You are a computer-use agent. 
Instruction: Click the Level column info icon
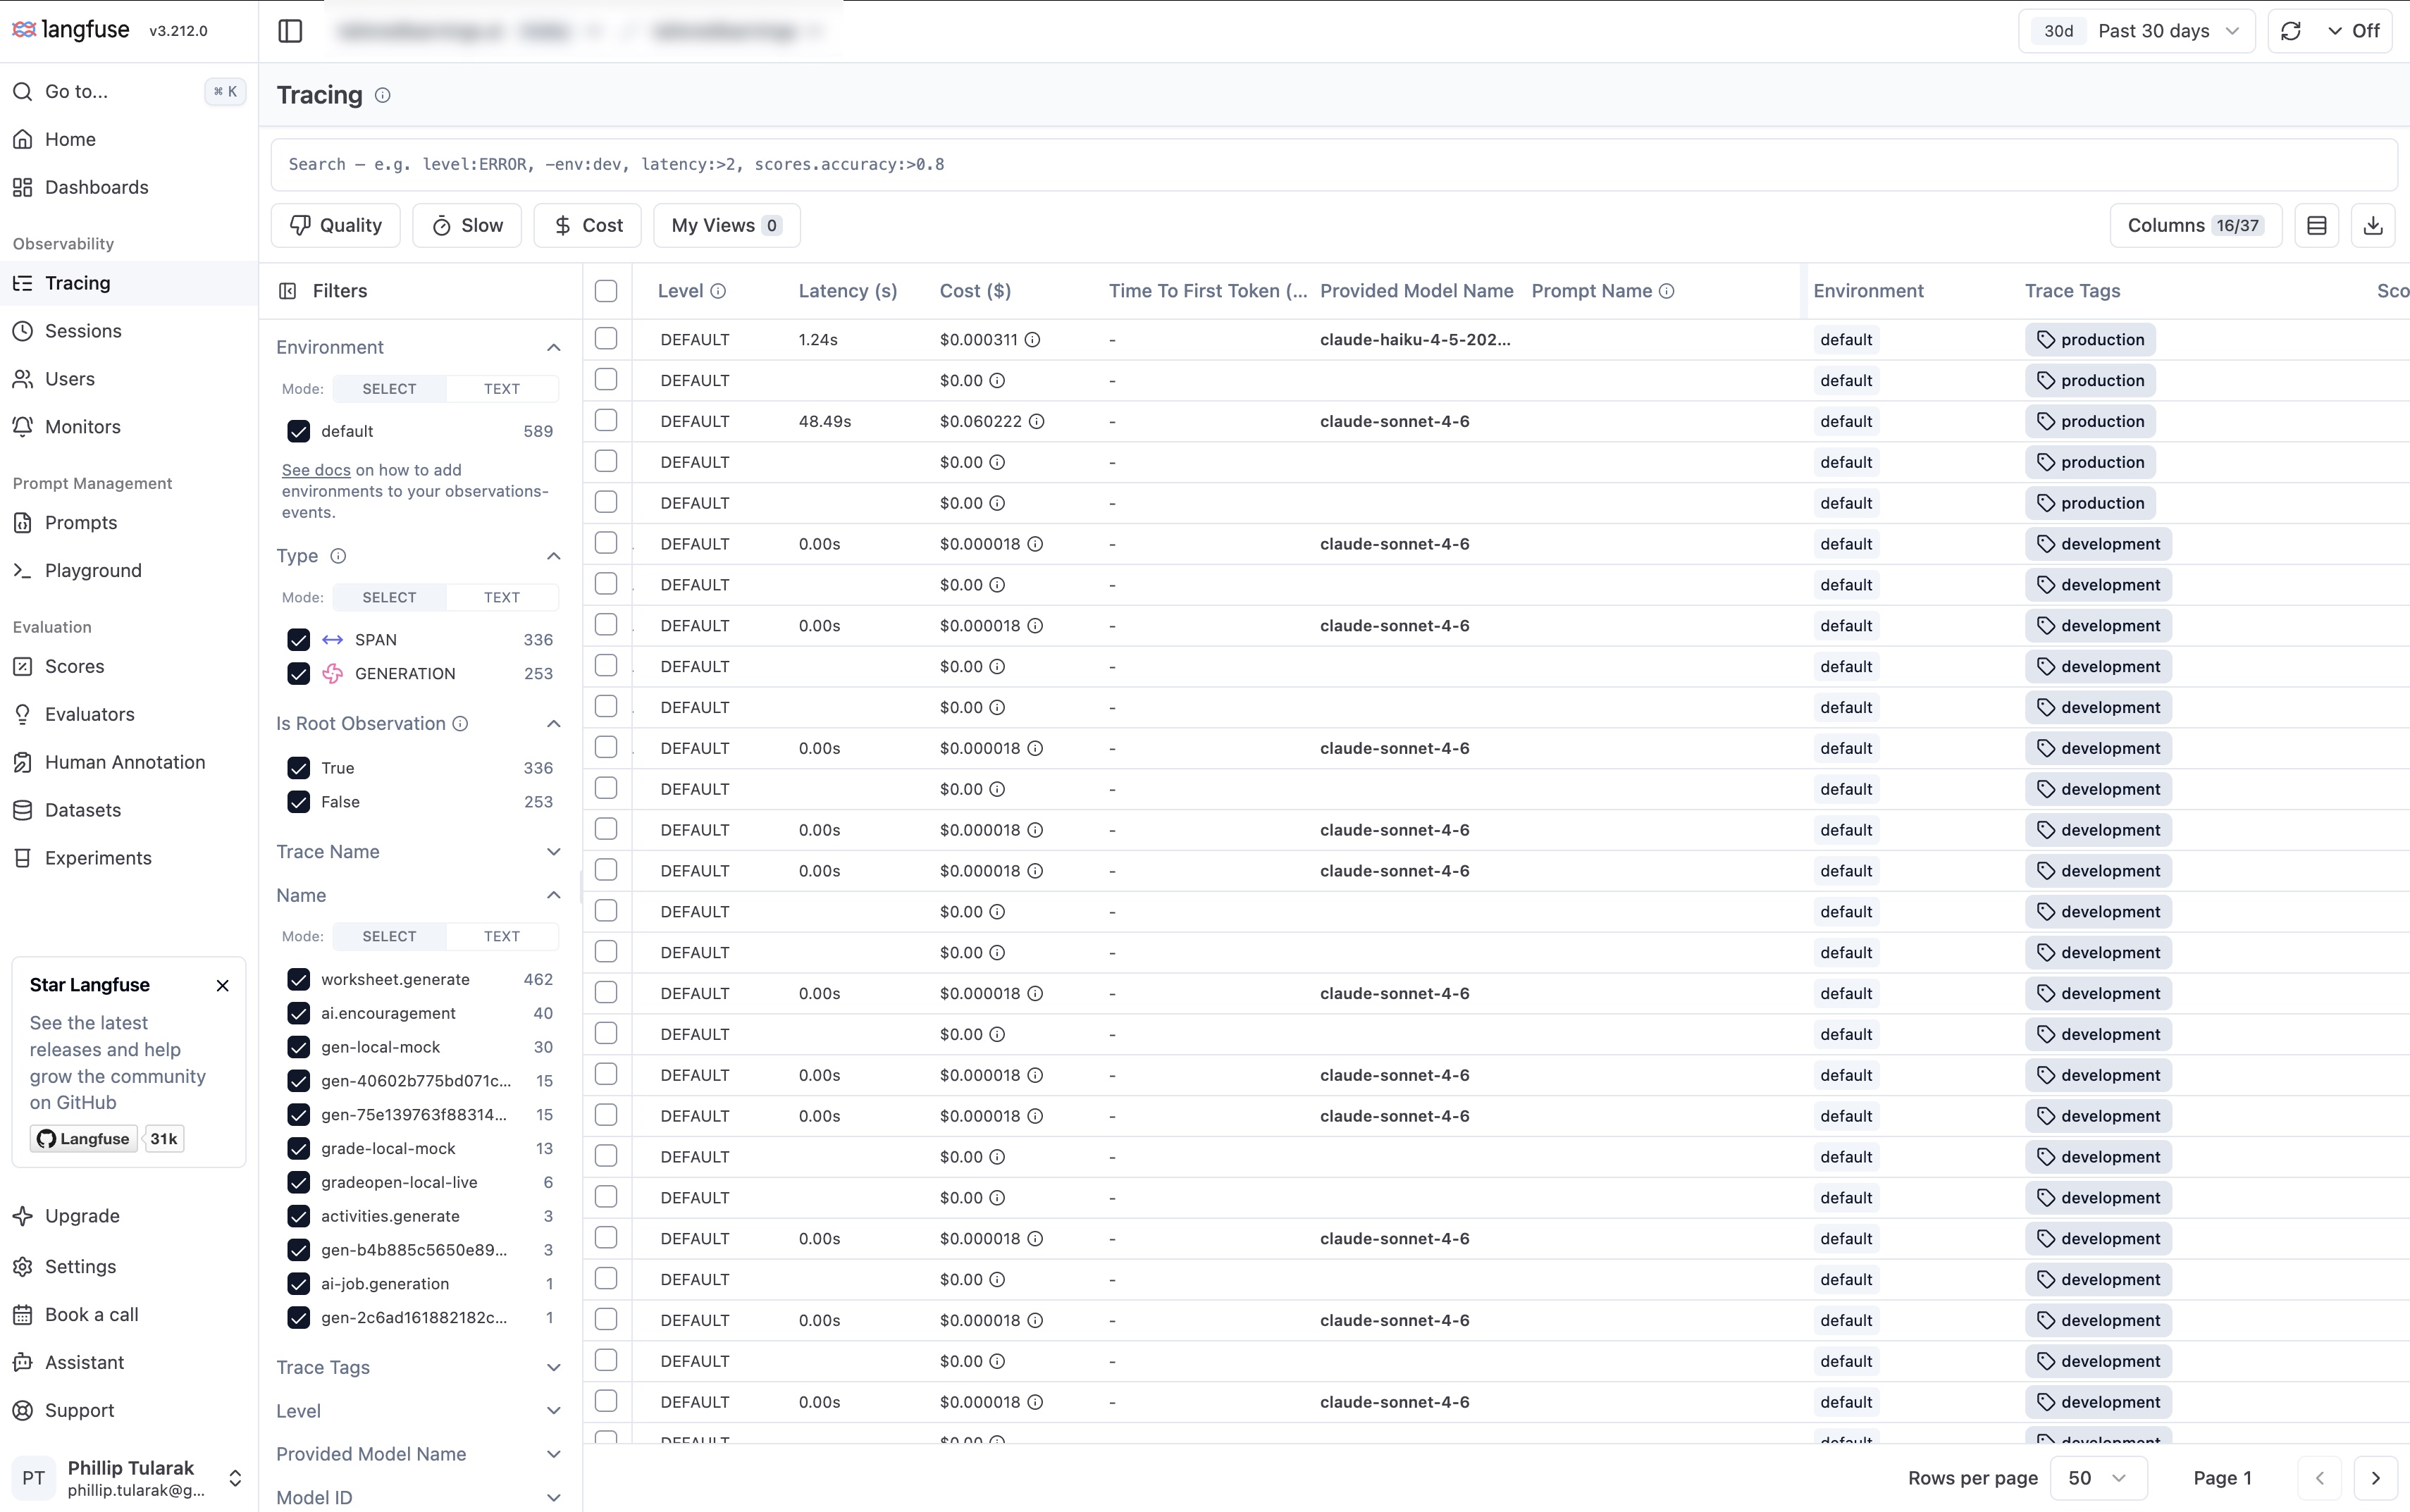pyautogui.click(x=718, y=291)
